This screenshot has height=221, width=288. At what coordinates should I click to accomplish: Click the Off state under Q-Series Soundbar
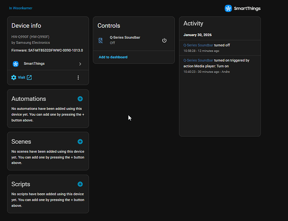click(x=113, y=43)
